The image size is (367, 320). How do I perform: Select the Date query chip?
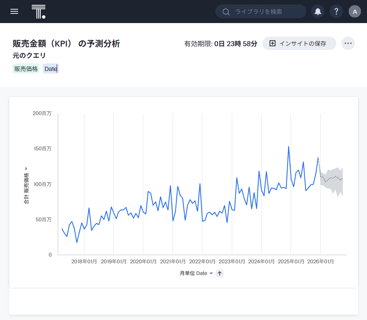tap(50, 69)
